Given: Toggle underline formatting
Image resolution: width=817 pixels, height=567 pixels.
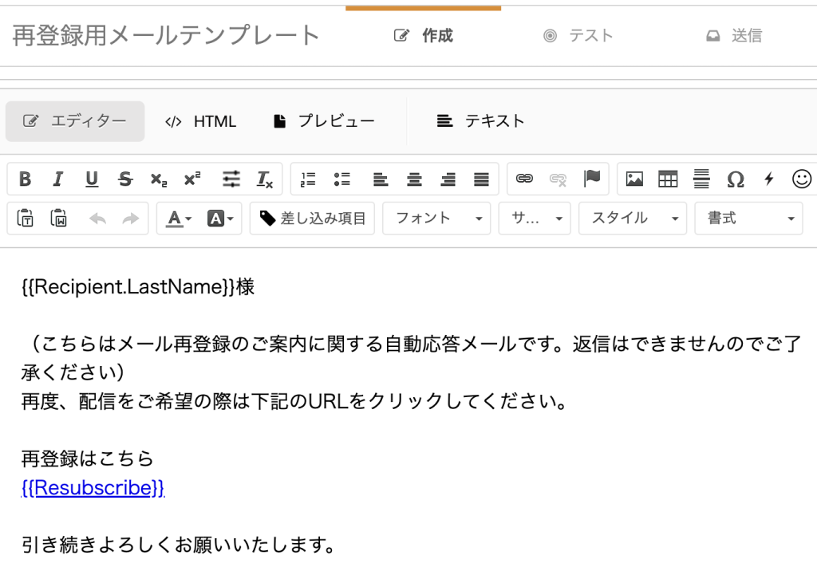Looking at the screenshot, I should [x=92, y=179].
